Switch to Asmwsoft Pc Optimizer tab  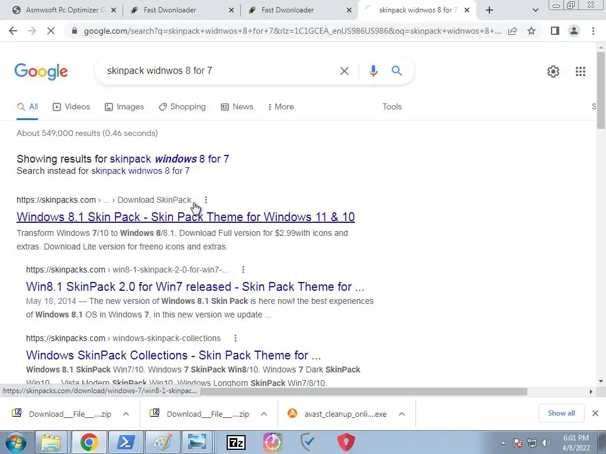click(x=65, y=10)
